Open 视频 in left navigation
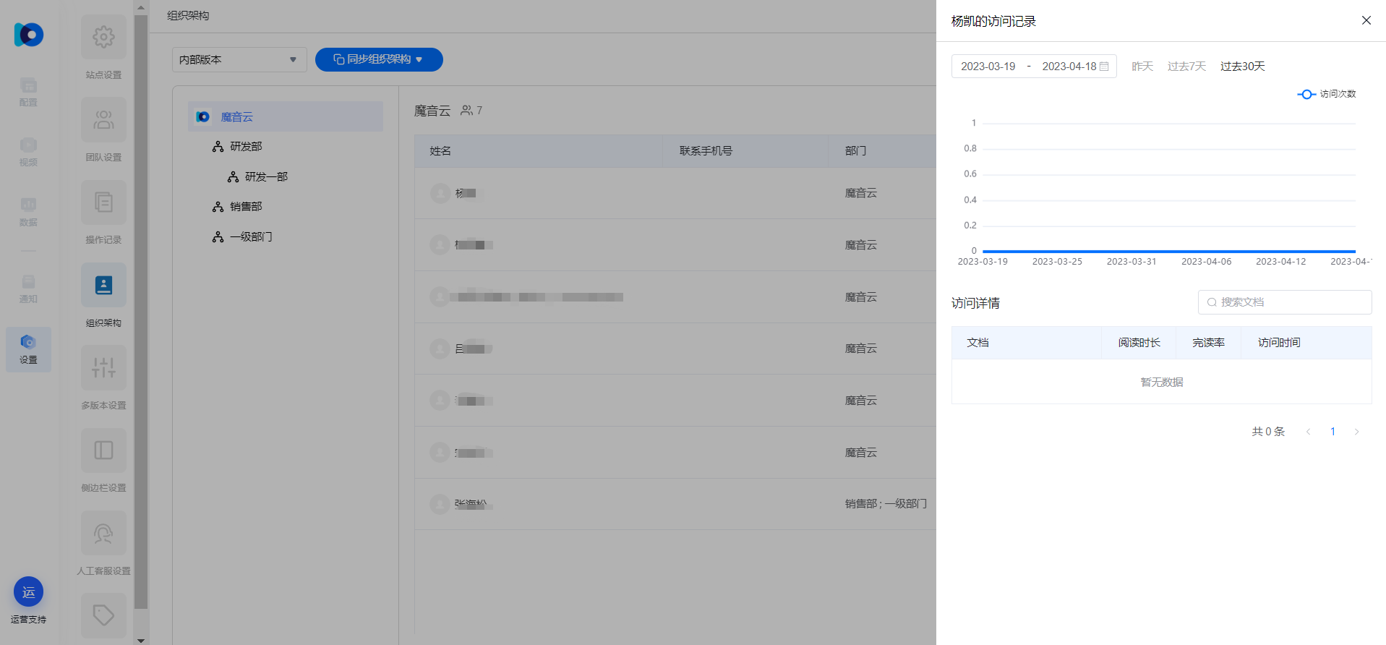This screenshot has width=1386, height=645. [28, 152]
